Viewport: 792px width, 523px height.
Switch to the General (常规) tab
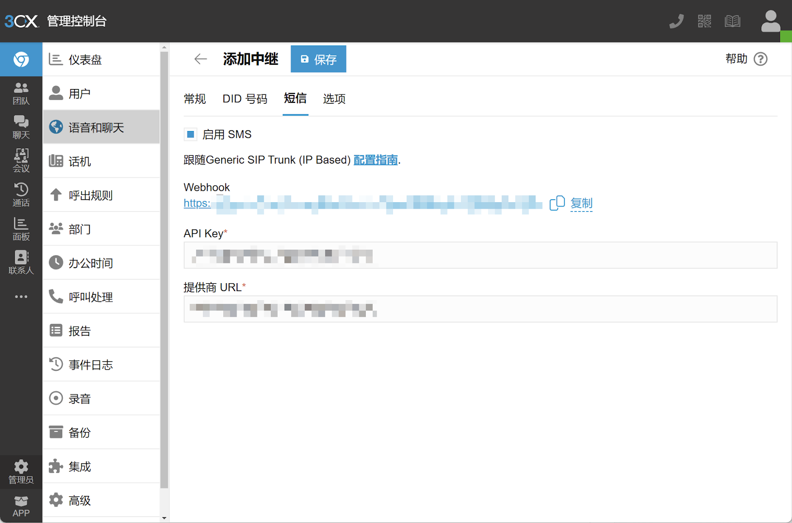195,99
